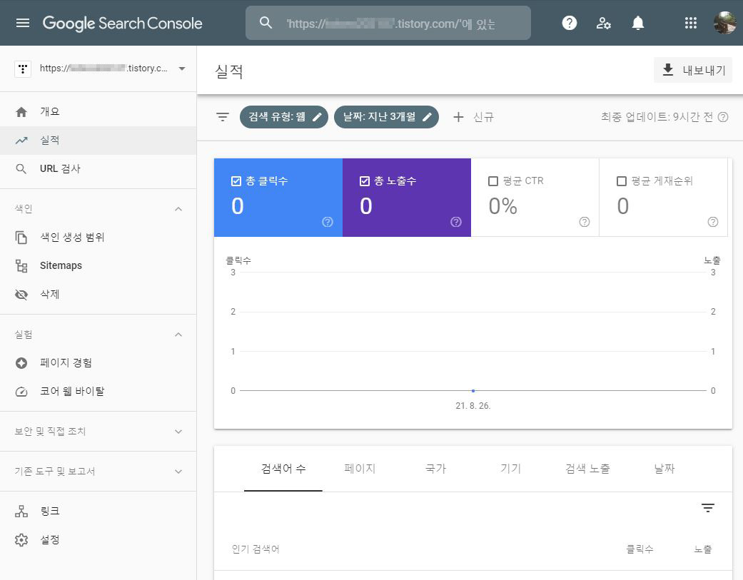This screenshot has height=580, width=743.
Task: Switch to the 검색 노출 tab
Action: [x=587, y=469]
